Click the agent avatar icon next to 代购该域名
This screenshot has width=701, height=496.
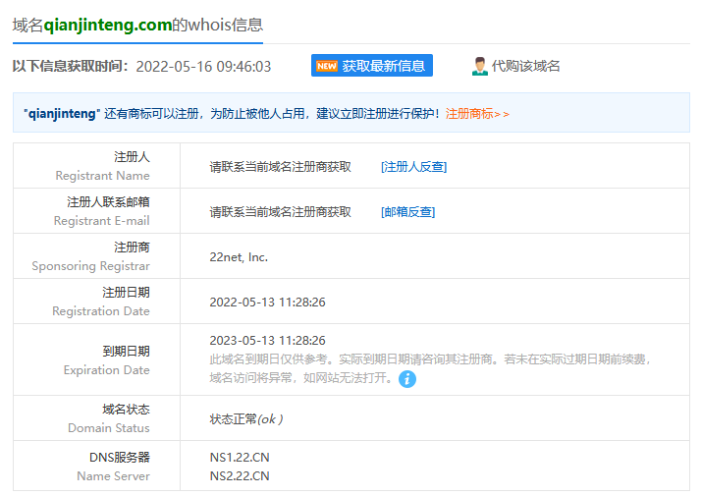tap(480, 66)
